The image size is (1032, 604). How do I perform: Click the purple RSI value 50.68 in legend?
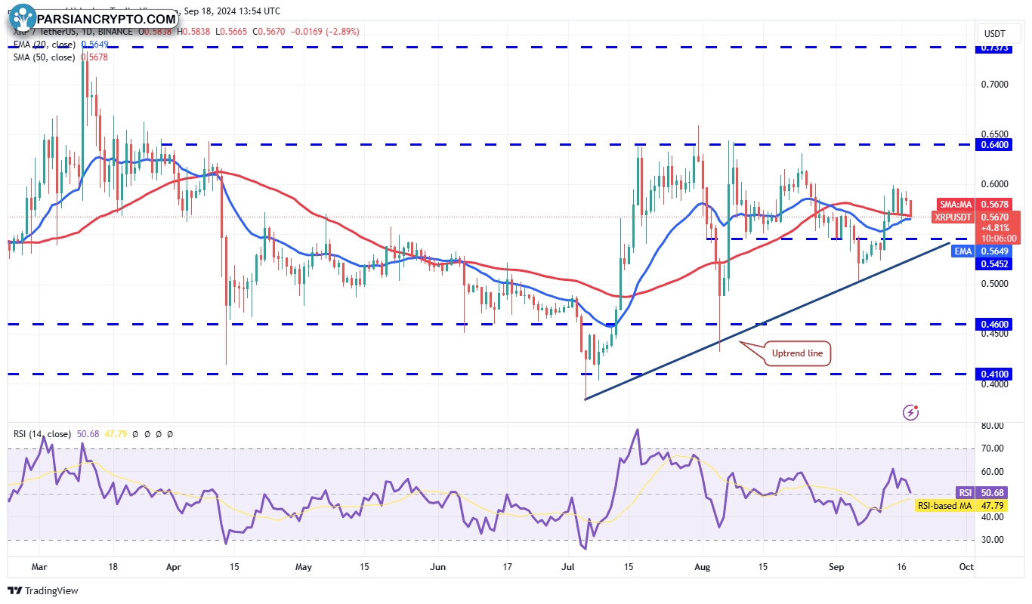tap(88, 434)
